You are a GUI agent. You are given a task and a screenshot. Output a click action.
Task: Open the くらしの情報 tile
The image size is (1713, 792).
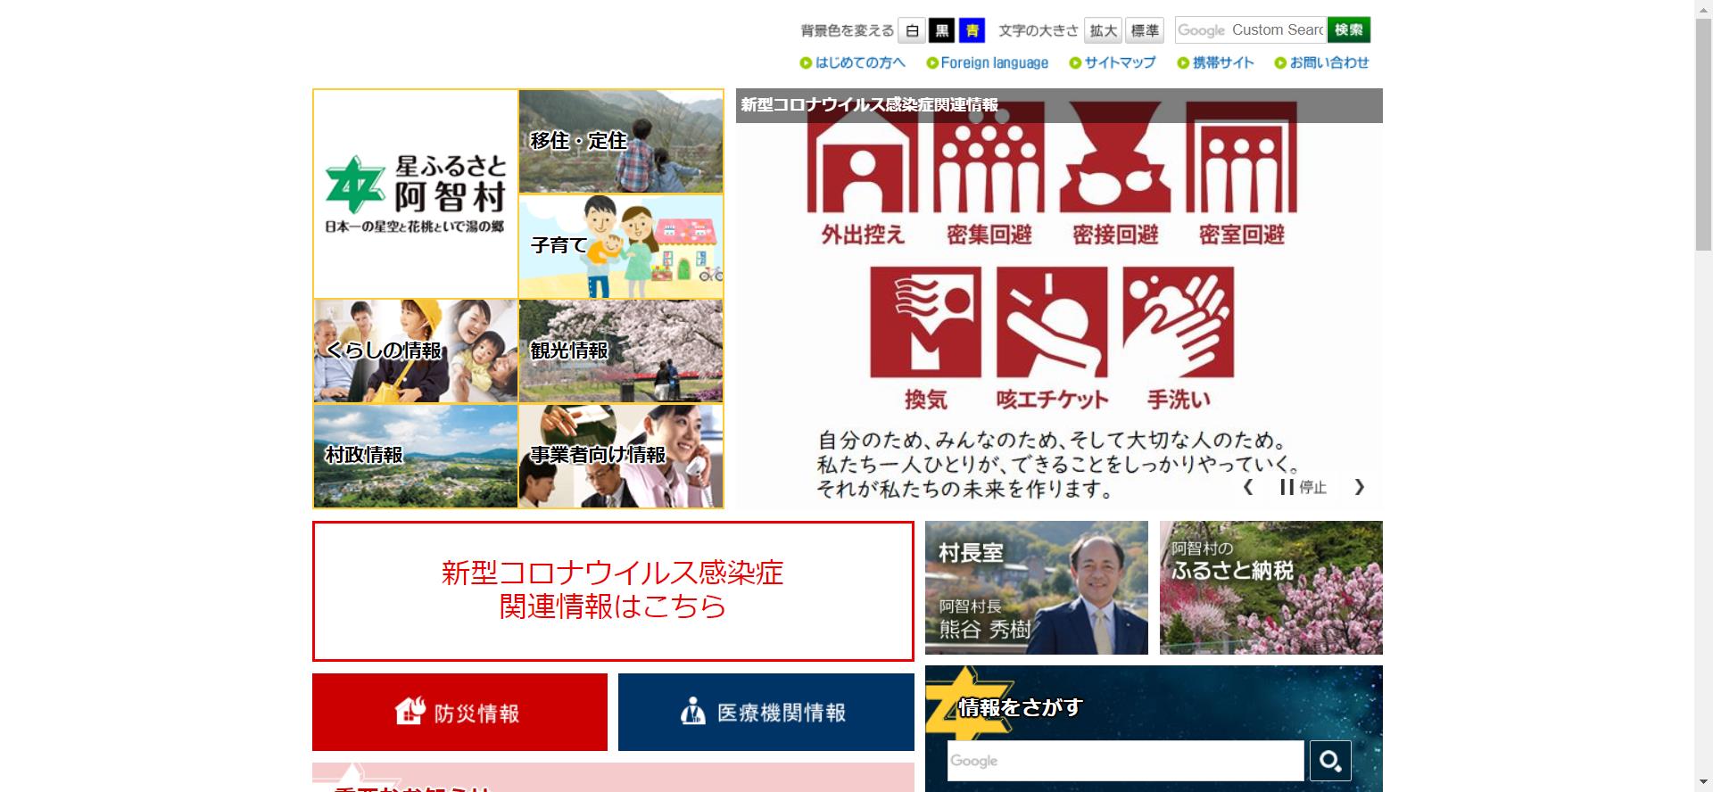coord(416,351)
